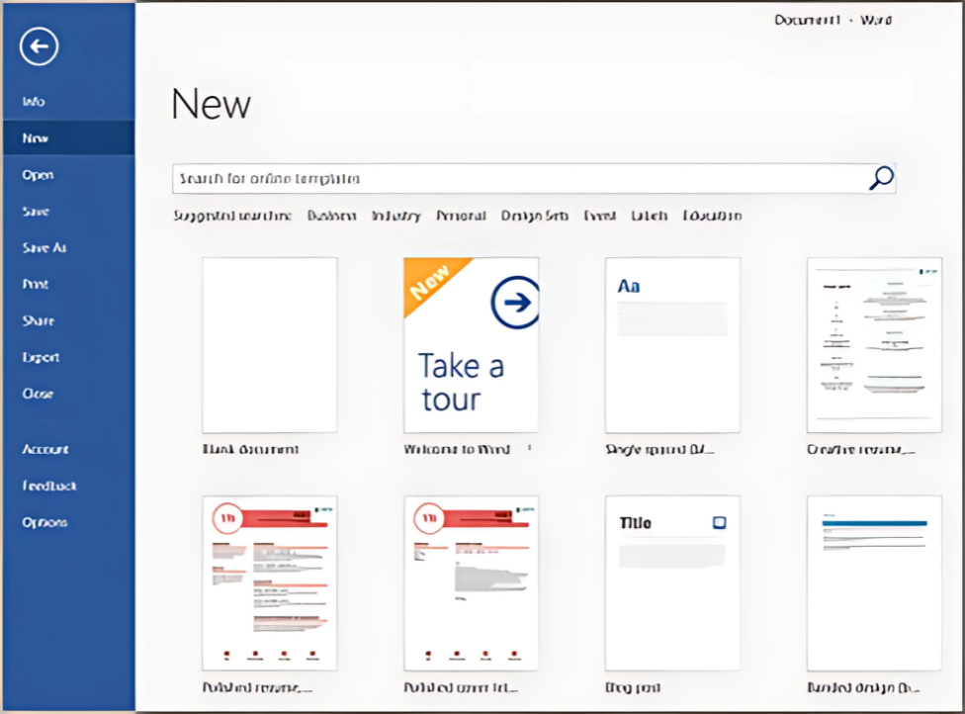Pick the Polished resume template

coord(270,582)
